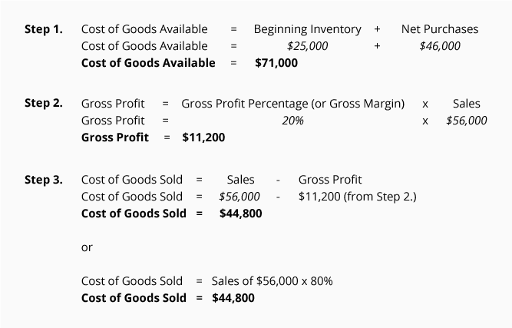Click the bold $11,200 result in Step 2
512x328 pixels.
[x=203, y=137]
